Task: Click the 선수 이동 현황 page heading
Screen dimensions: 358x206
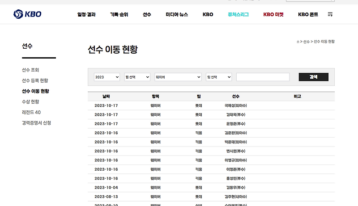Action: (113, 50)
